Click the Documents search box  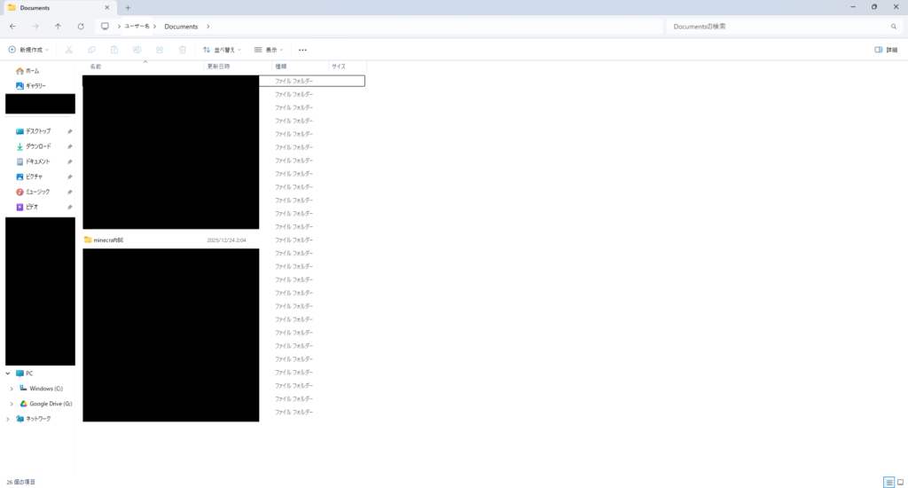780,27
